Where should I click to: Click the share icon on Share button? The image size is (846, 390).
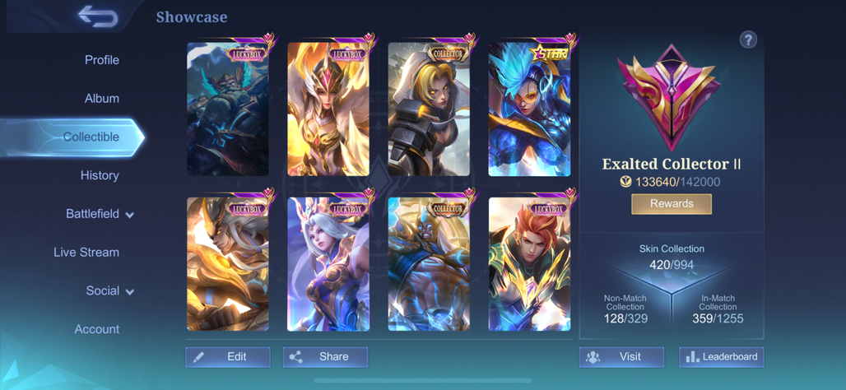point(295,356)
